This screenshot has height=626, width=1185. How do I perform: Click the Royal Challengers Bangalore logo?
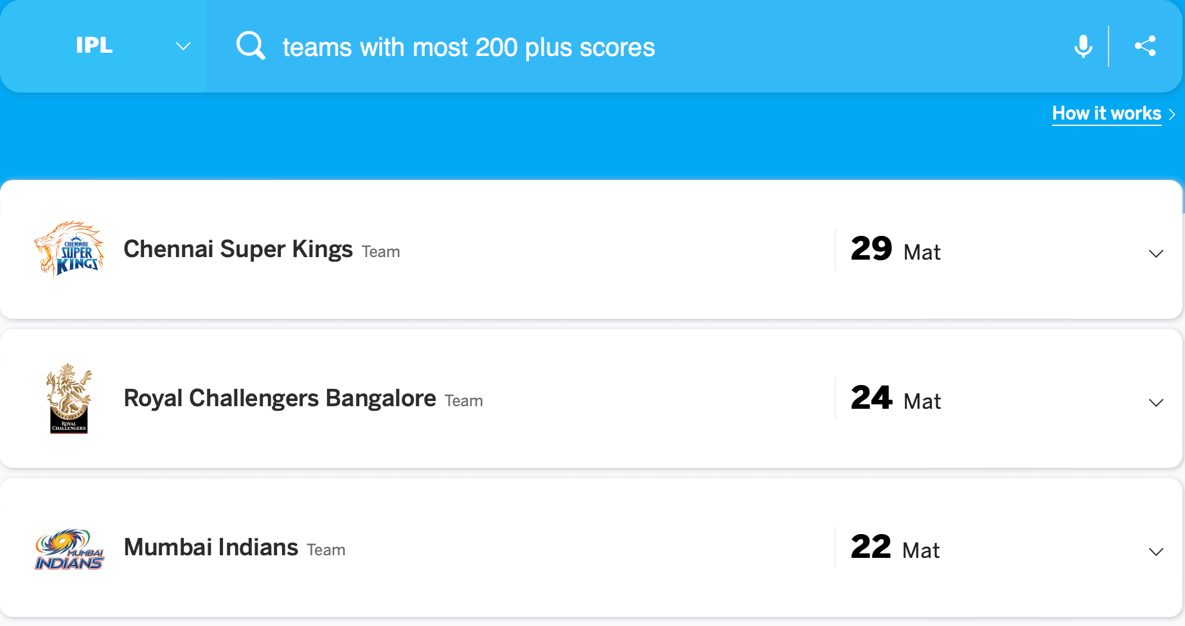69,398
